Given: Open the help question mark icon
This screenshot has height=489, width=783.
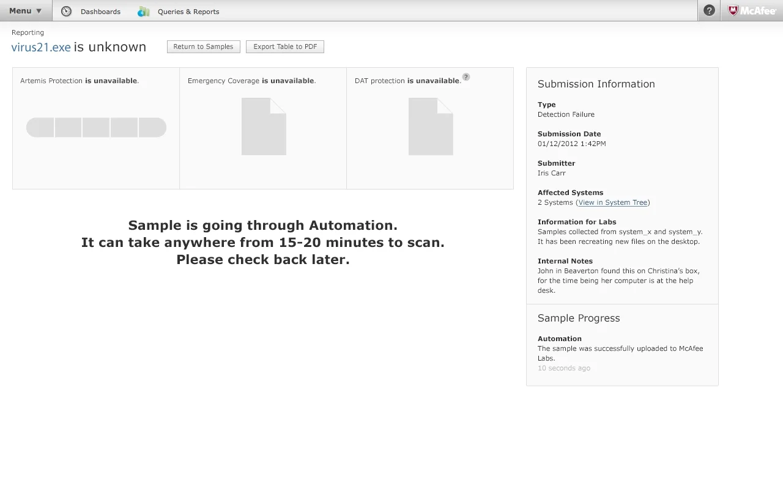Looking at the screenshot, I should pos(708,10).
